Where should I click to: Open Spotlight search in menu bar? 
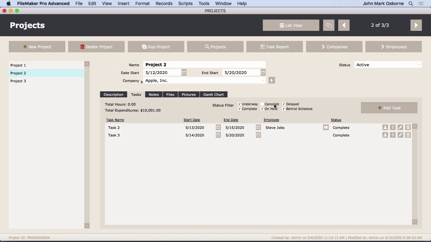(x=411, y=3)
